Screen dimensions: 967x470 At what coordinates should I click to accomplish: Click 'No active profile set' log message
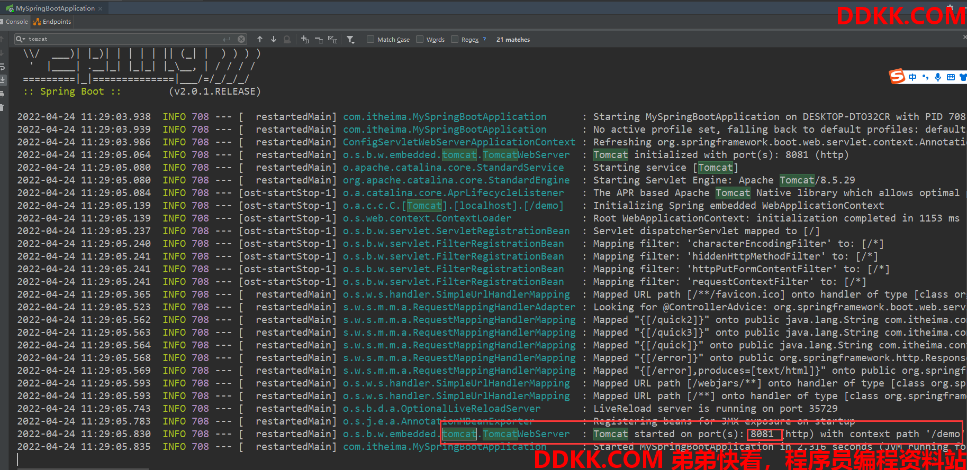pos(780,130)
